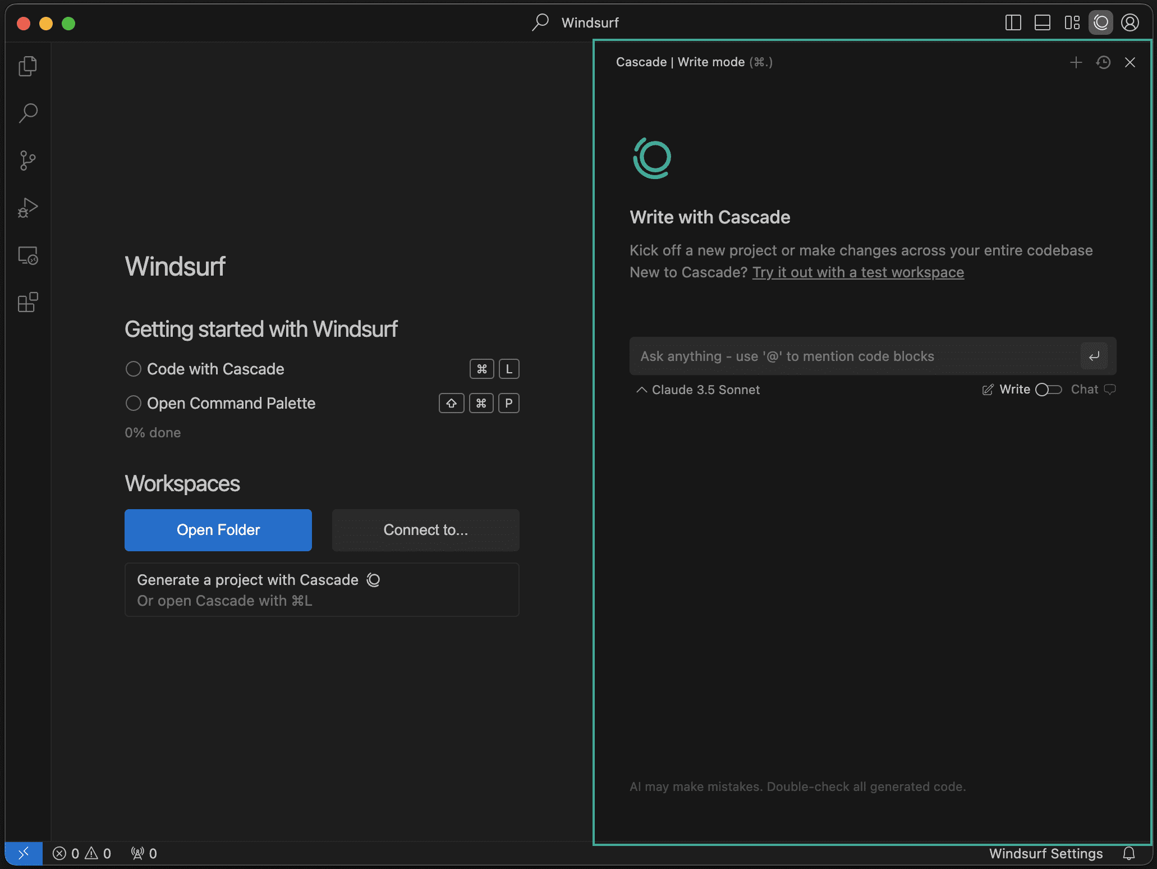Viewport: 1157px width, 869px height.
Task: Expand the Cascade panel layout options
Action: (x=1072, y=22)
